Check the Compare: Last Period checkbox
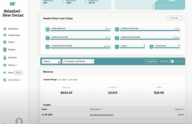 tap(64, 61)
